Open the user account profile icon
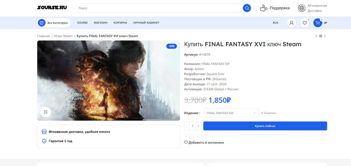351x166 pixels. pyautogui.click(x=291, y=23)
